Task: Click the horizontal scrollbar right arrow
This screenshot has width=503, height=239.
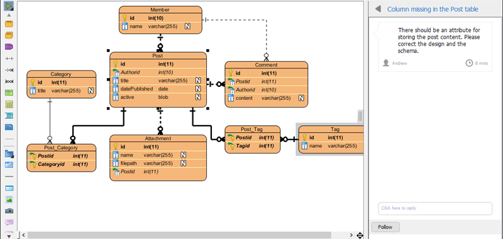Action: (351, 235)
